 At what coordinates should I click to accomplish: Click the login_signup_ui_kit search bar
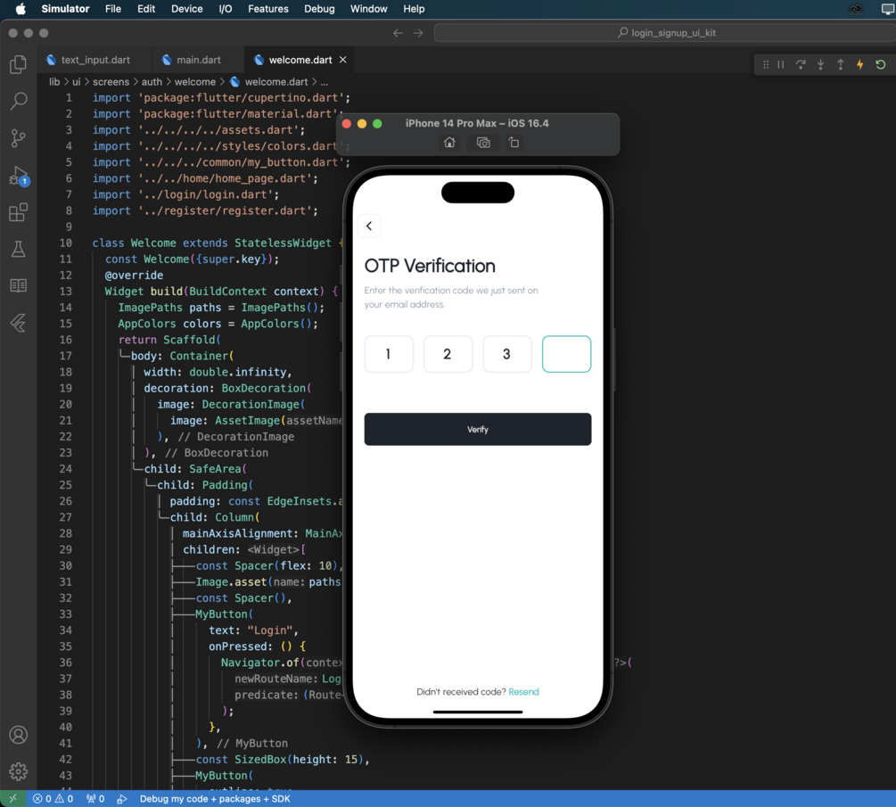[666, 33]
